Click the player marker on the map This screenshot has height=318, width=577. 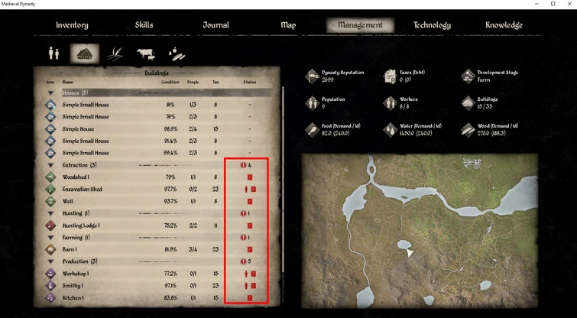click(410, 252)
